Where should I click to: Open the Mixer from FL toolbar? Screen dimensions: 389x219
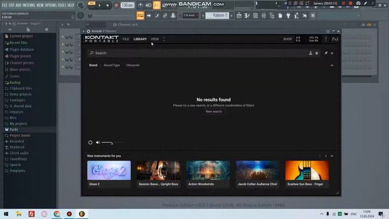(264, 16)
